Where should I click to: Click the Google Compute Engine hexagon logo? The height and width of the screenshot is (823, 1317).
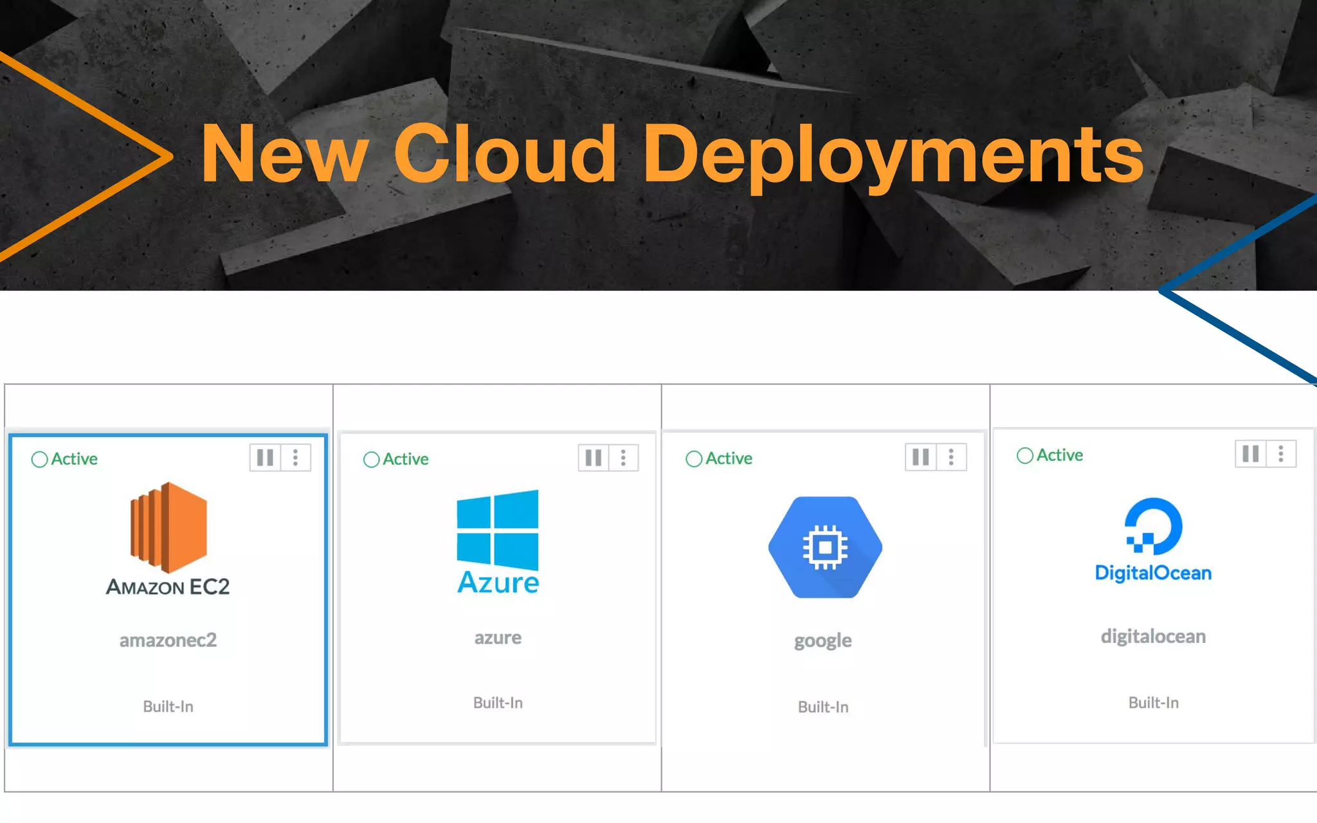(x=825, y=547)
